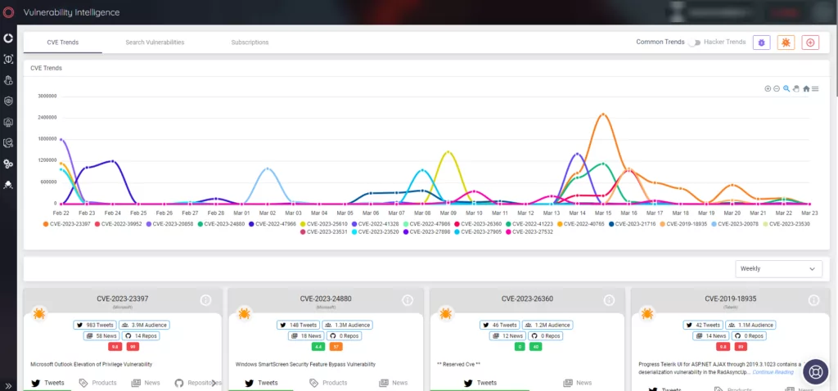Toggle CVE-2023-26360 legend entry
Screen dimensions: 838x391
(480, 224)
